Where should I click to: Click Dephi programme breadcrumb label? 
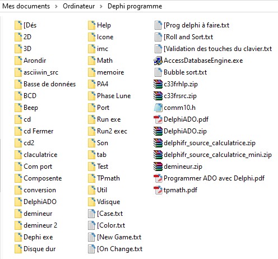[x=135, y=6]
